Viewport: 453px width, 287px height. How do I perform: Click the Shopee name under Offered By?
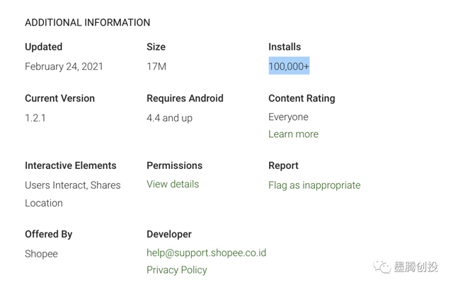(x=41, y=254)
